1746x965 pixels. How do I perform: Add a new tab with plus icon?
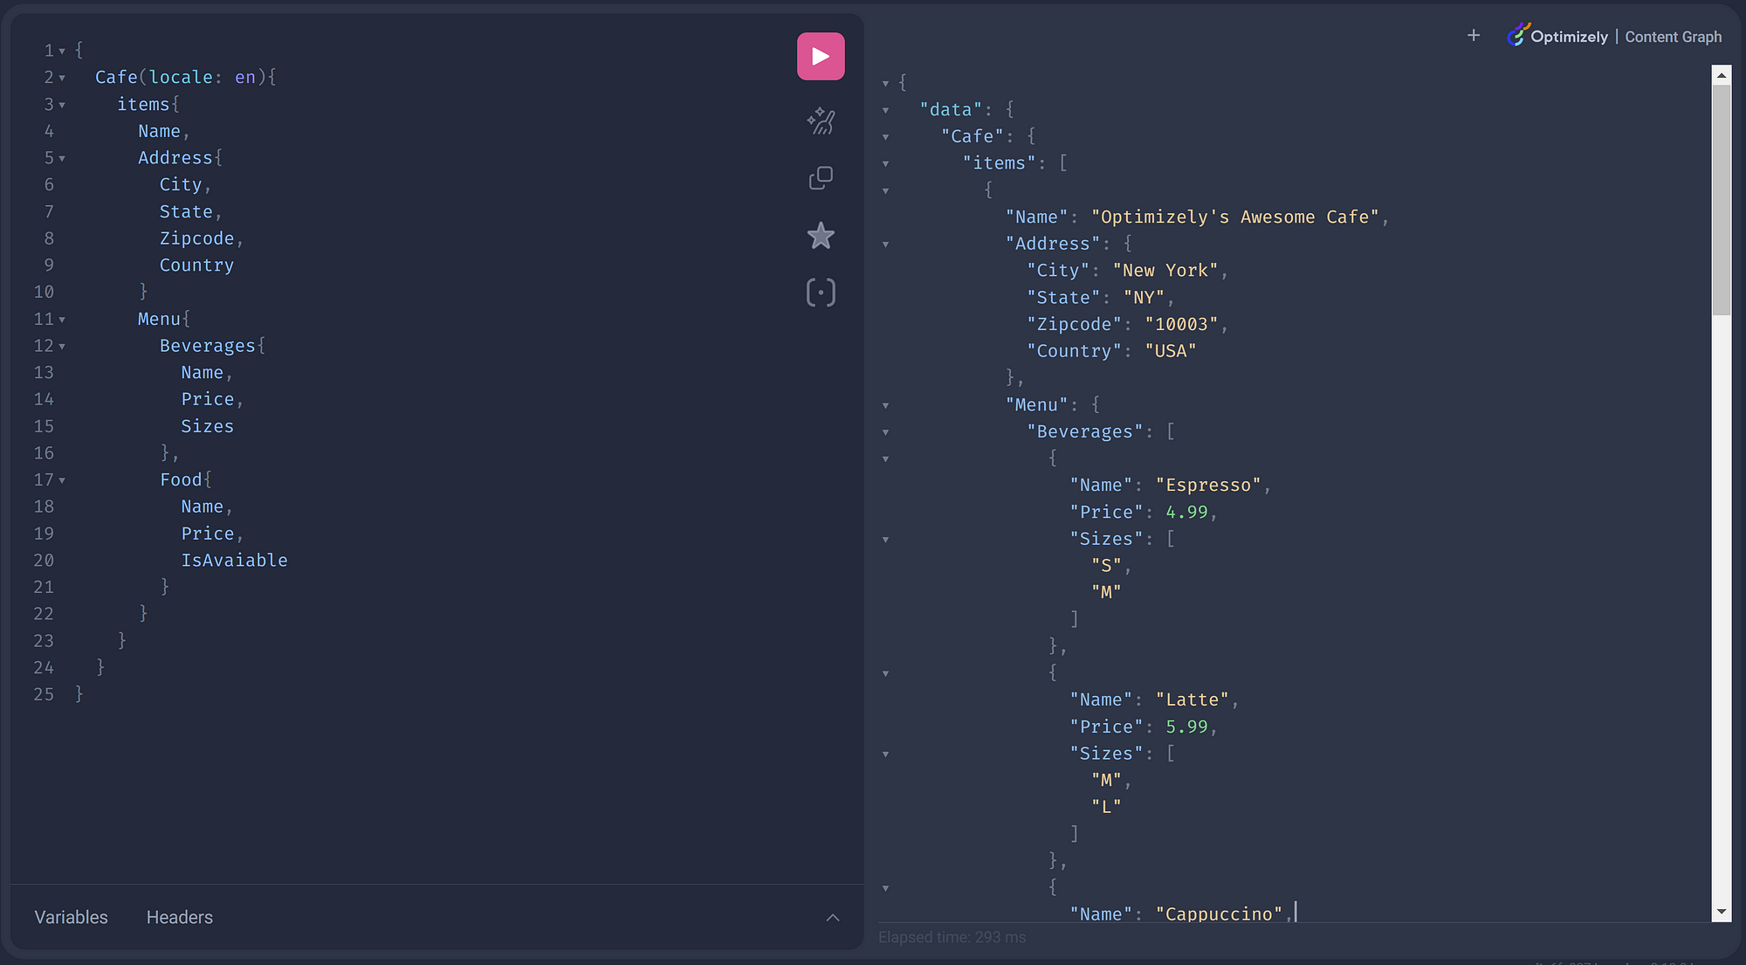1474,36
